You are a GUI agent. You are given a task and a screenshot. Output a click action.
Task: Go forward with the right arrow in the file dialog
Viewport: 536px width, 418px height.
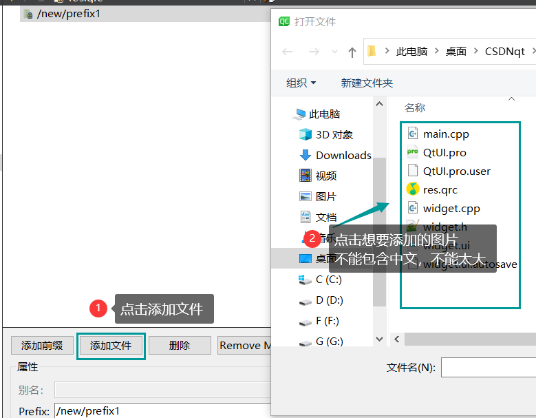coord(314,52)
